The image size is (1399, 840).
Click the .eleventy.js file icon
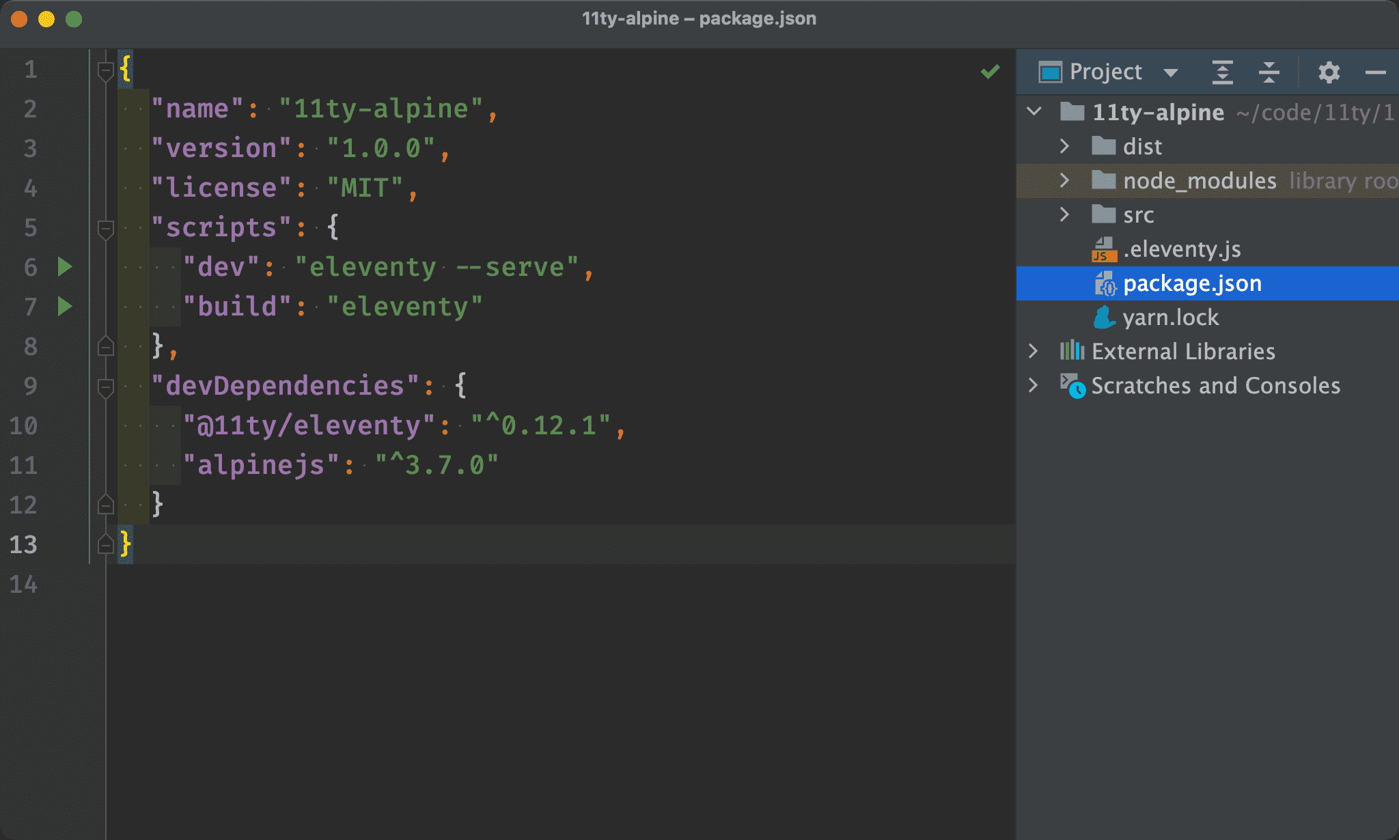coord(1104,249)
